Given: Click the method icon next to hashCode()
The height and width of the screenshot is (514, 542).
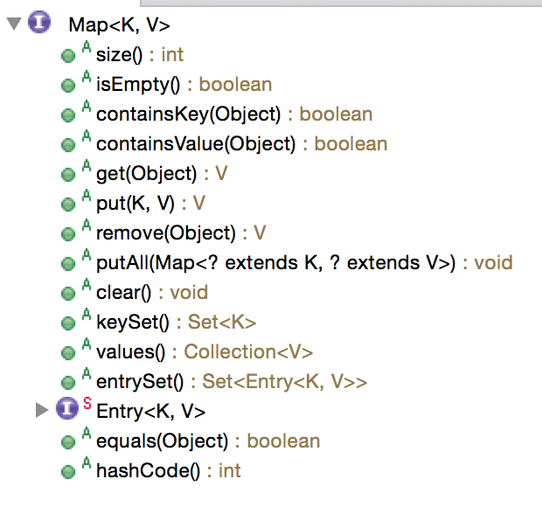Looking at the screenshot, I should click(x=68, y=471).
